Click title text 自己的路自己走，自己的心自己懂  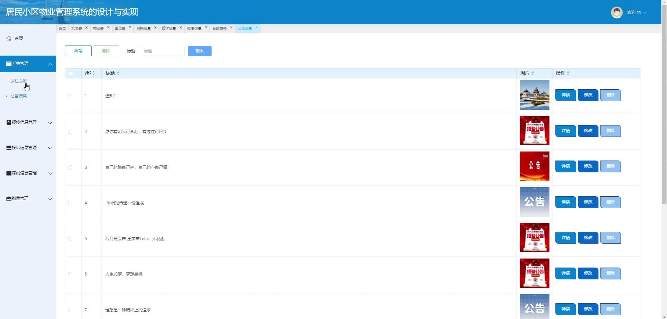(x=136, y=167)
